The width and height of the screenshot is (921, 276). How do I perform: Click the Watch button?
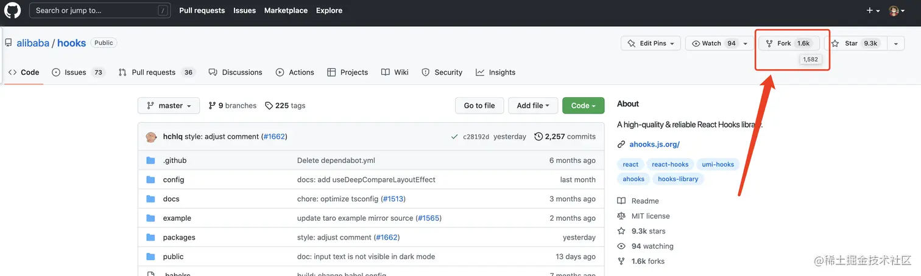[x=713, y=43]
